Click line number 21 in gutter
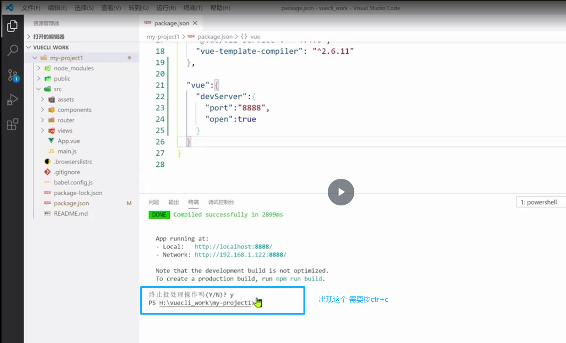The image size is (566, 343). (x=160, y=85)
